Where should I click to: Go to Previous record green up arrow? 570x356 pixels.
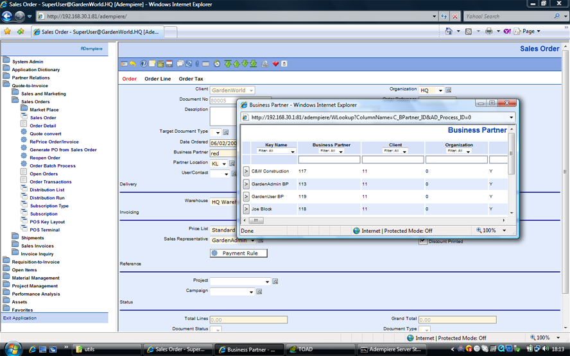236,64
